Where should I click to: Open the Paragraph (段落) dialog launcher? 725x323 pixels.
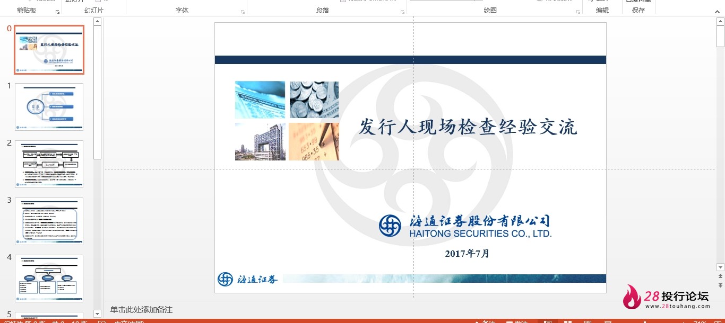(403, 11)
